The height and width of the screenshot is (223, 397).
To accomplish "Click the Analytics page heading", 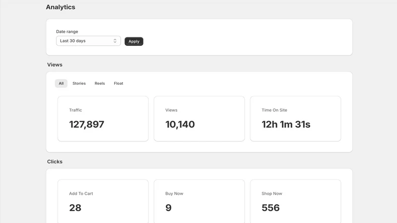I will coord(61,7).
